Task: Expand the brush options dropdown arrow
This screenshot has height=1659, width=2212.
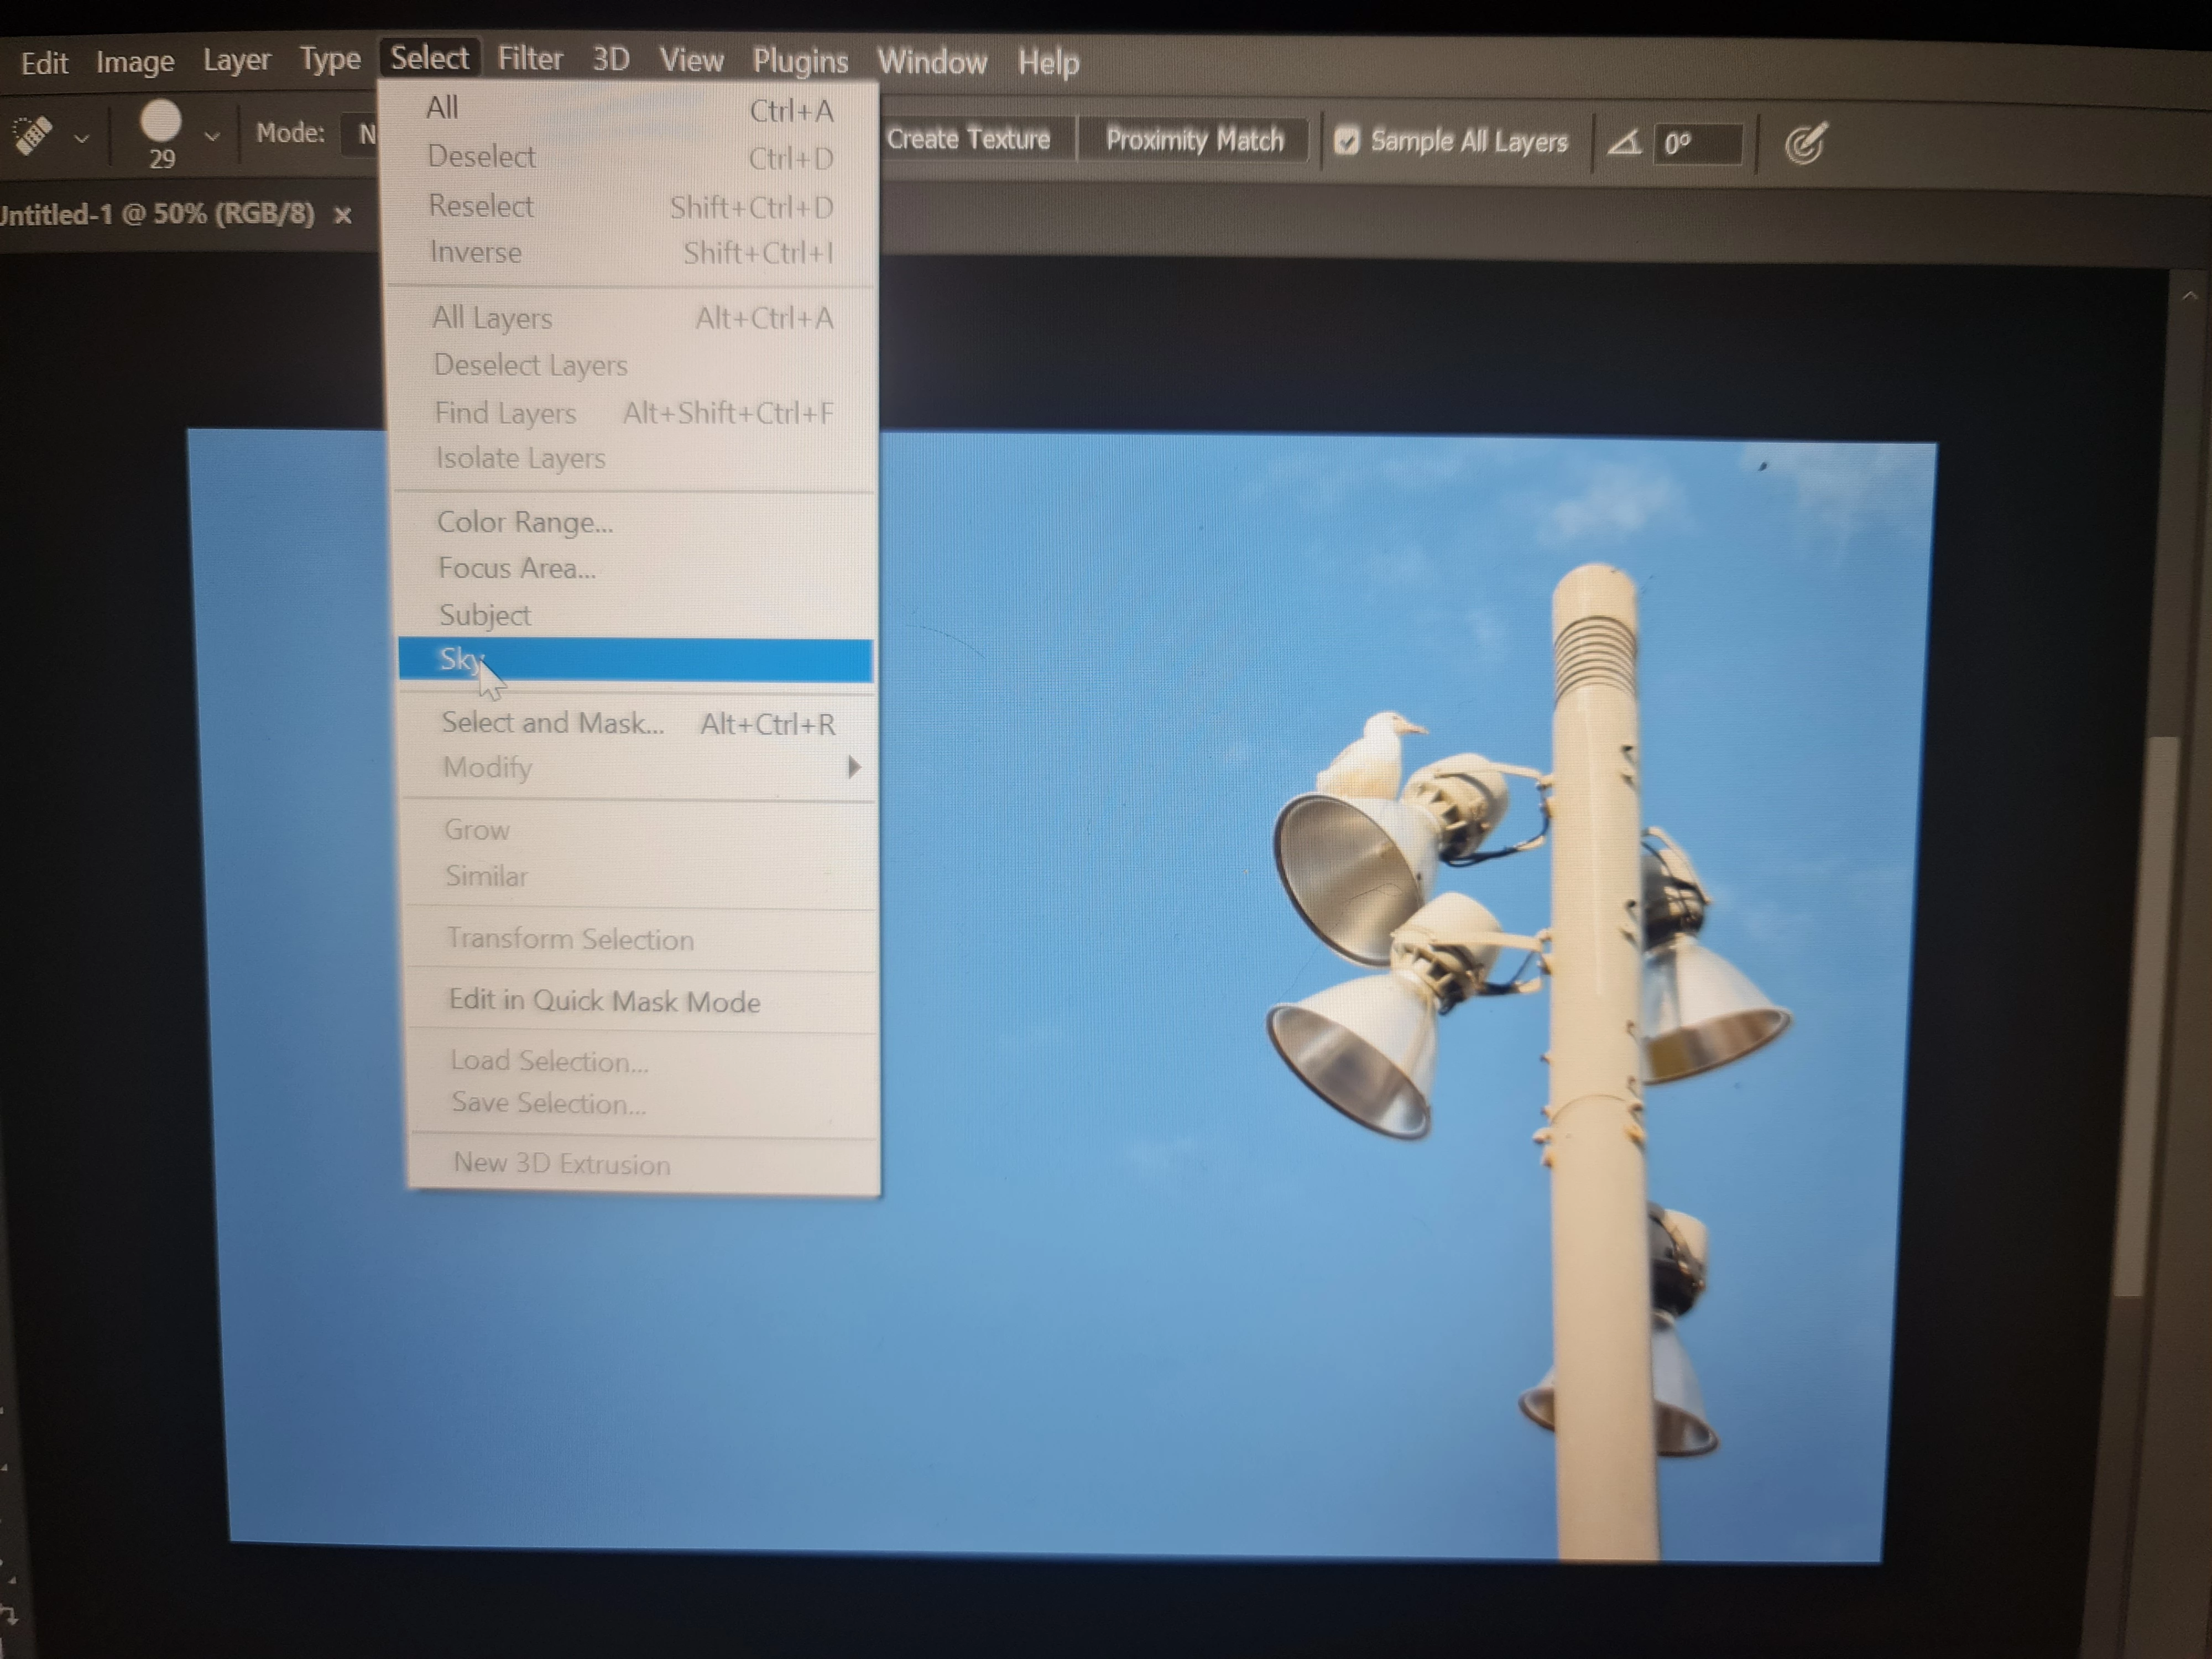Action: (211, 135)
